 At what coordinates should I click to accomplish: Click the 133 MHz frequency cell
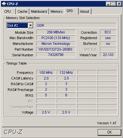pyautogui.click(x=66, y=72)
